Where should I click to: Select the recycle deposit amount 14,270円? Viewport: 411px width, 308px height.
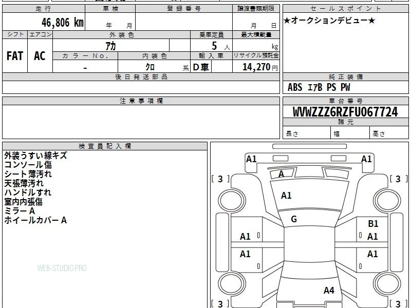pos(260,67)
